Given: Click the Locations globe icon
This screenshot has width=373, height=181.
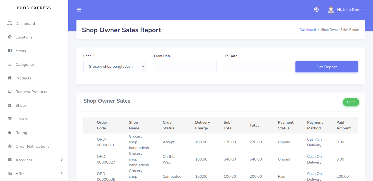Looking at the screenshot, I should (10, 37).
